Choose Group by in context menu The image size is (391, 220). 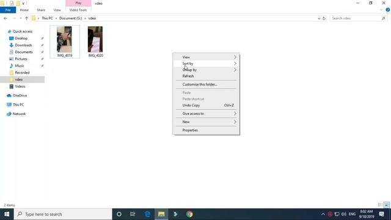(x=206, y=70)
